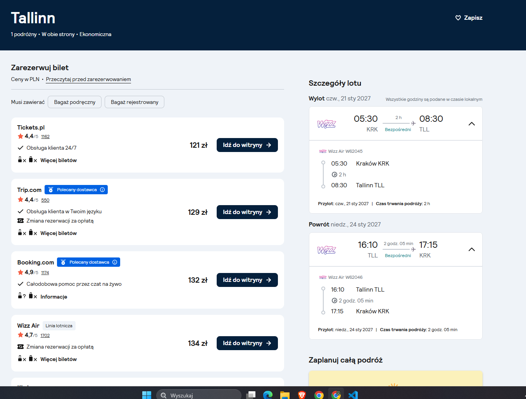Save the trip with the Zapisz button

(469, 18)
